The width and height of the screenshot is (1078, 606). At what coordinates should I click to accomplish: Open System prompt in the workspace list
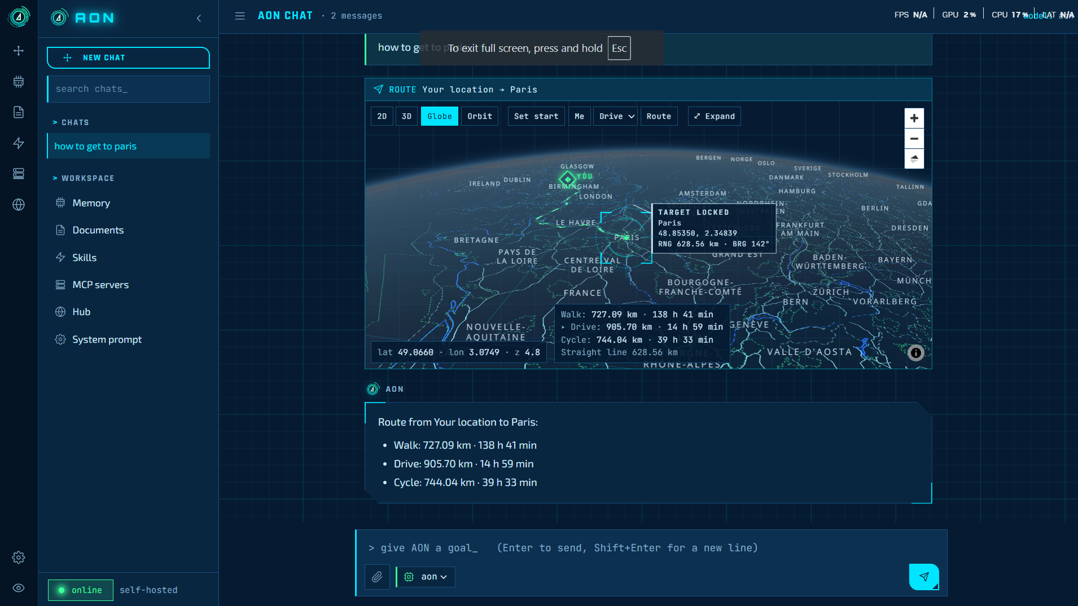coord(128,339)
